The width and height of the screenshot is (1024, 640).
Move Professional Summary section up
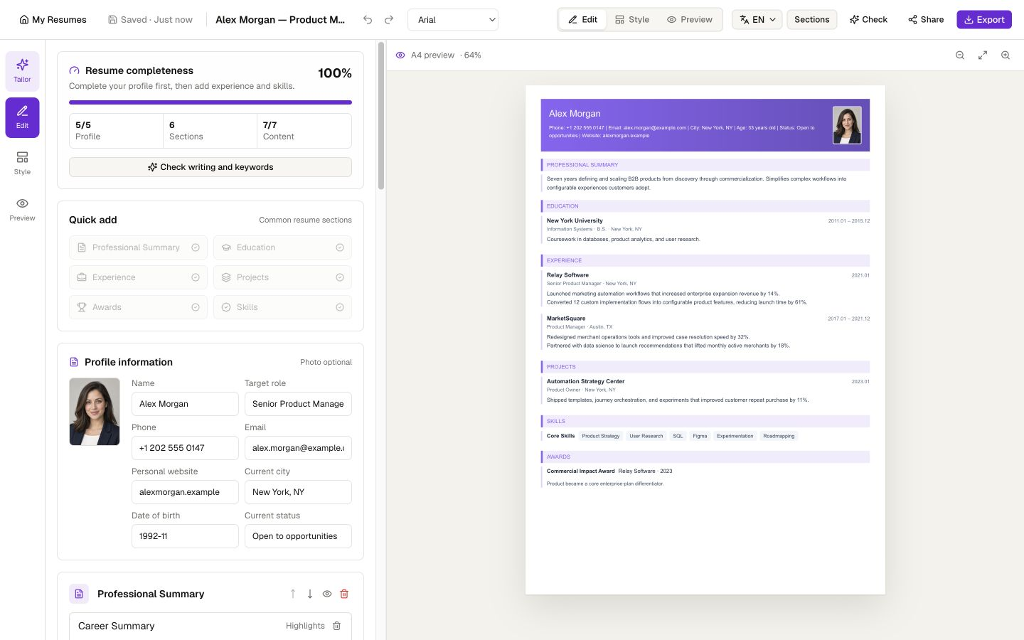[293, 594]
